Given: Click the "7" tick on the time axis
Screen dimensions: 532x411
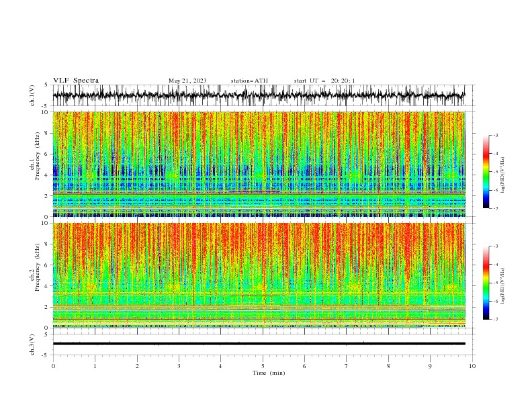Looking at the screenshot, I should (x=347, y=366).
